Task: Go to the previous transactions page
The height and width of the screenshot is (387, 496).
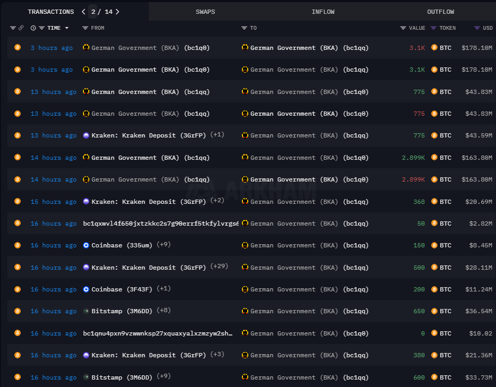Action: (x=83, y=12)
